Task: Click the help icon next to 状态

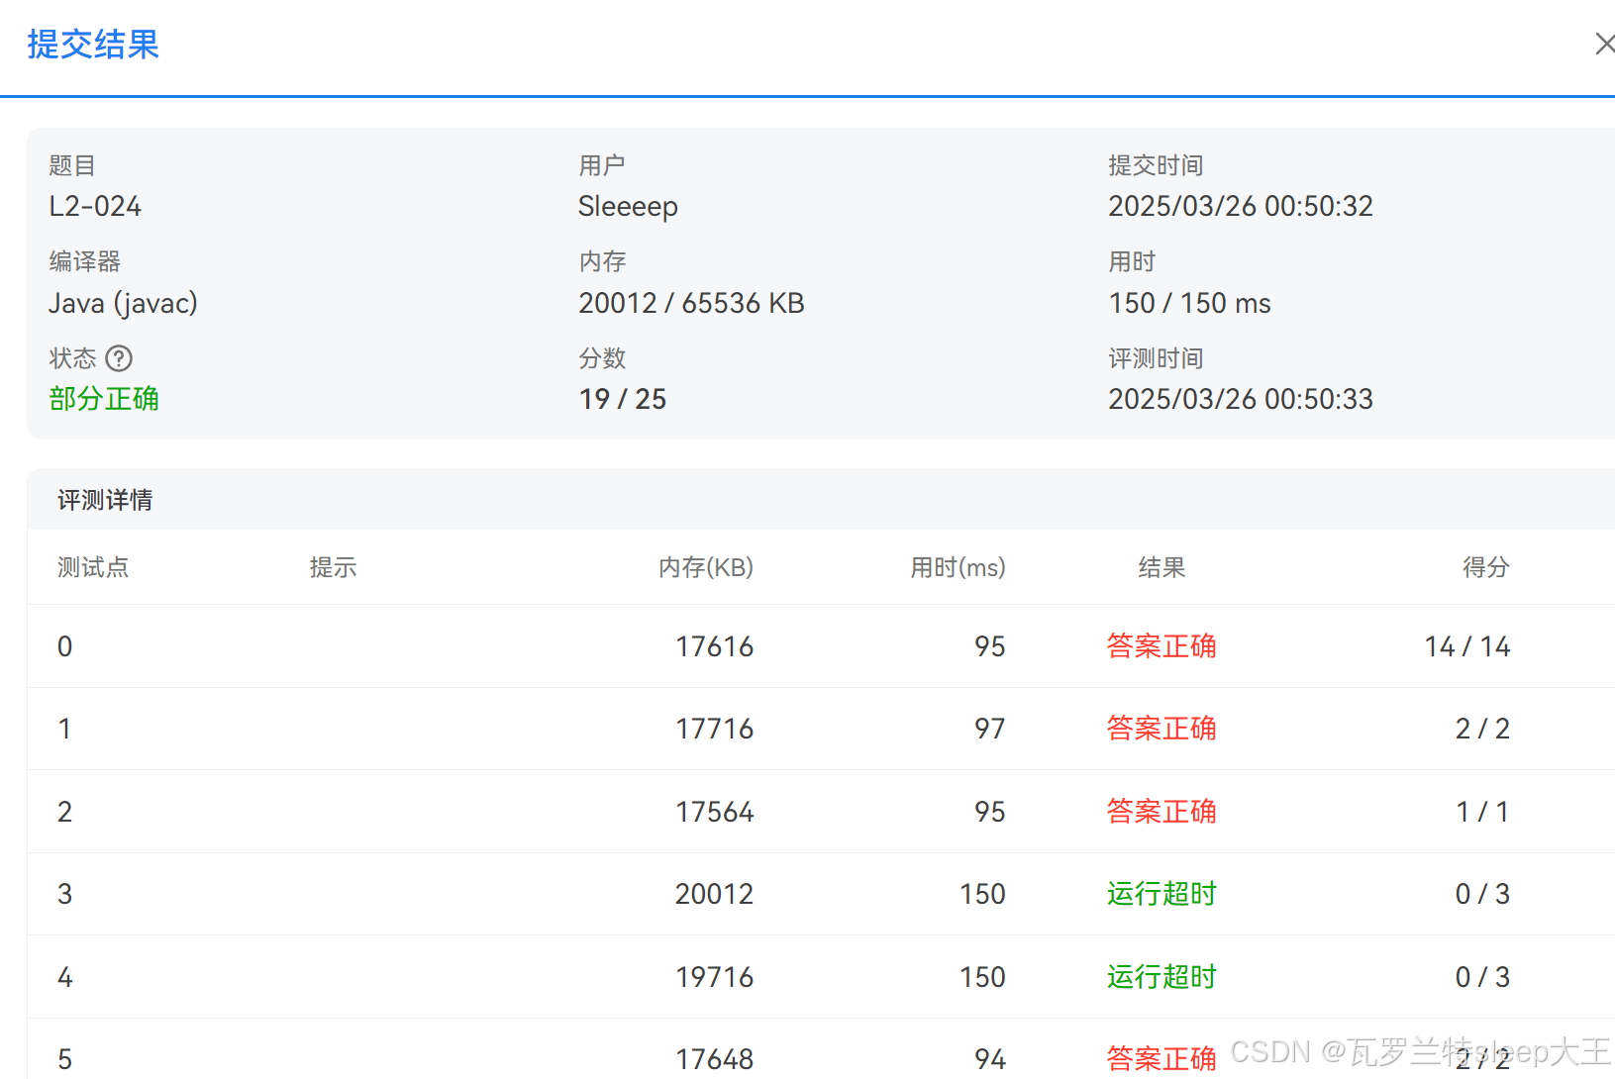Action: coord(119,358)
